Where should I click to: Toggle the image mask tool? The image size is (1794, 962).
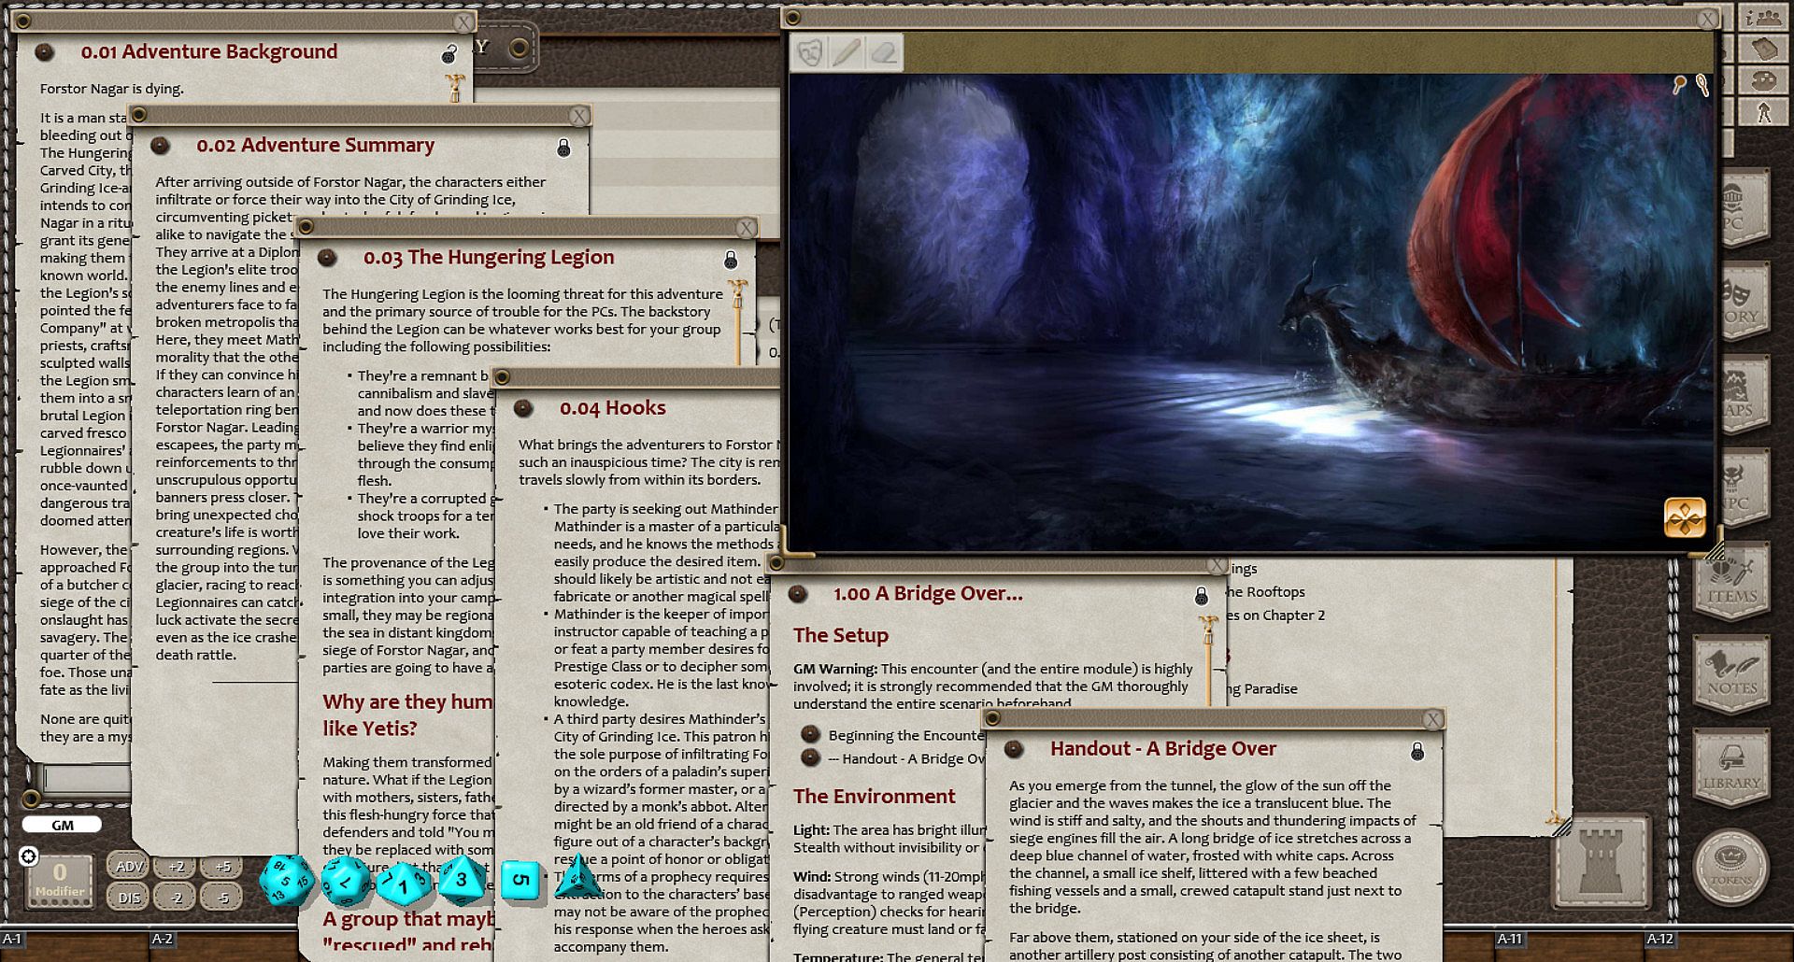pos(810,52)
